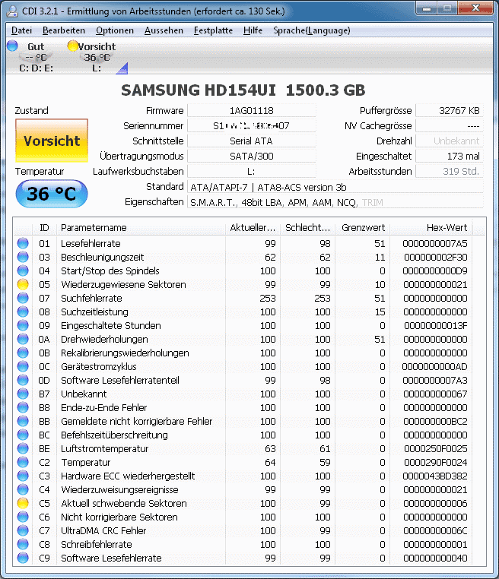Click the Eingeschaltet value 173 mal

pos(450,156)
